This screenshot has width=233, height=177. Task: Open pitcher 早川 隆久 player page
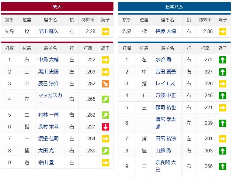[x=48, y=31]
